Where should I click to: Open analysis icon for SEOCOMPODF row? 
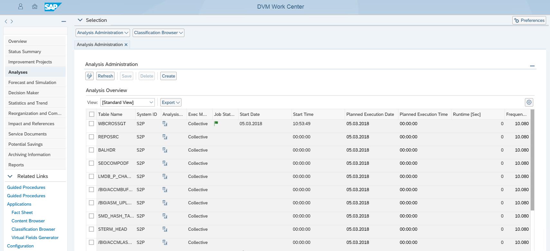pyautogui.click(x=165, y=163)
